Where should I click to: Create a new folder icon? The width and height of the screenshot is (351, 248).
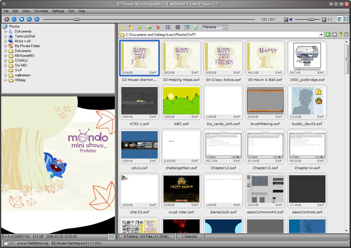coord(131,27)
